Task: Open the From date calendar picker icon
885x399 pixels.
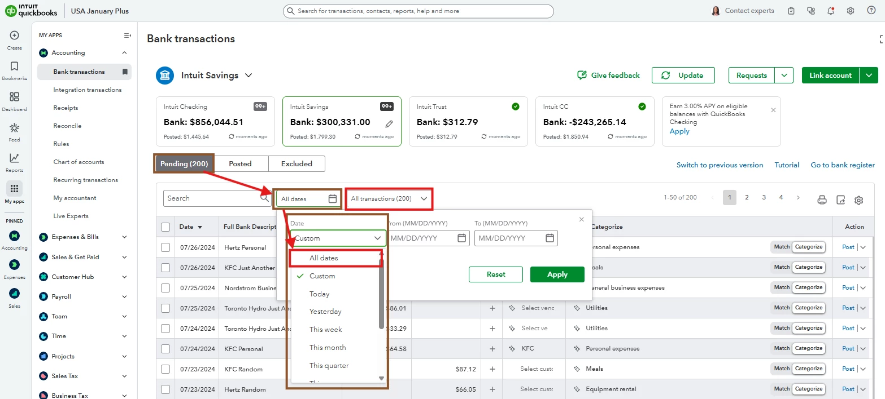Action: pyautogui.click(x=462, y=238)
